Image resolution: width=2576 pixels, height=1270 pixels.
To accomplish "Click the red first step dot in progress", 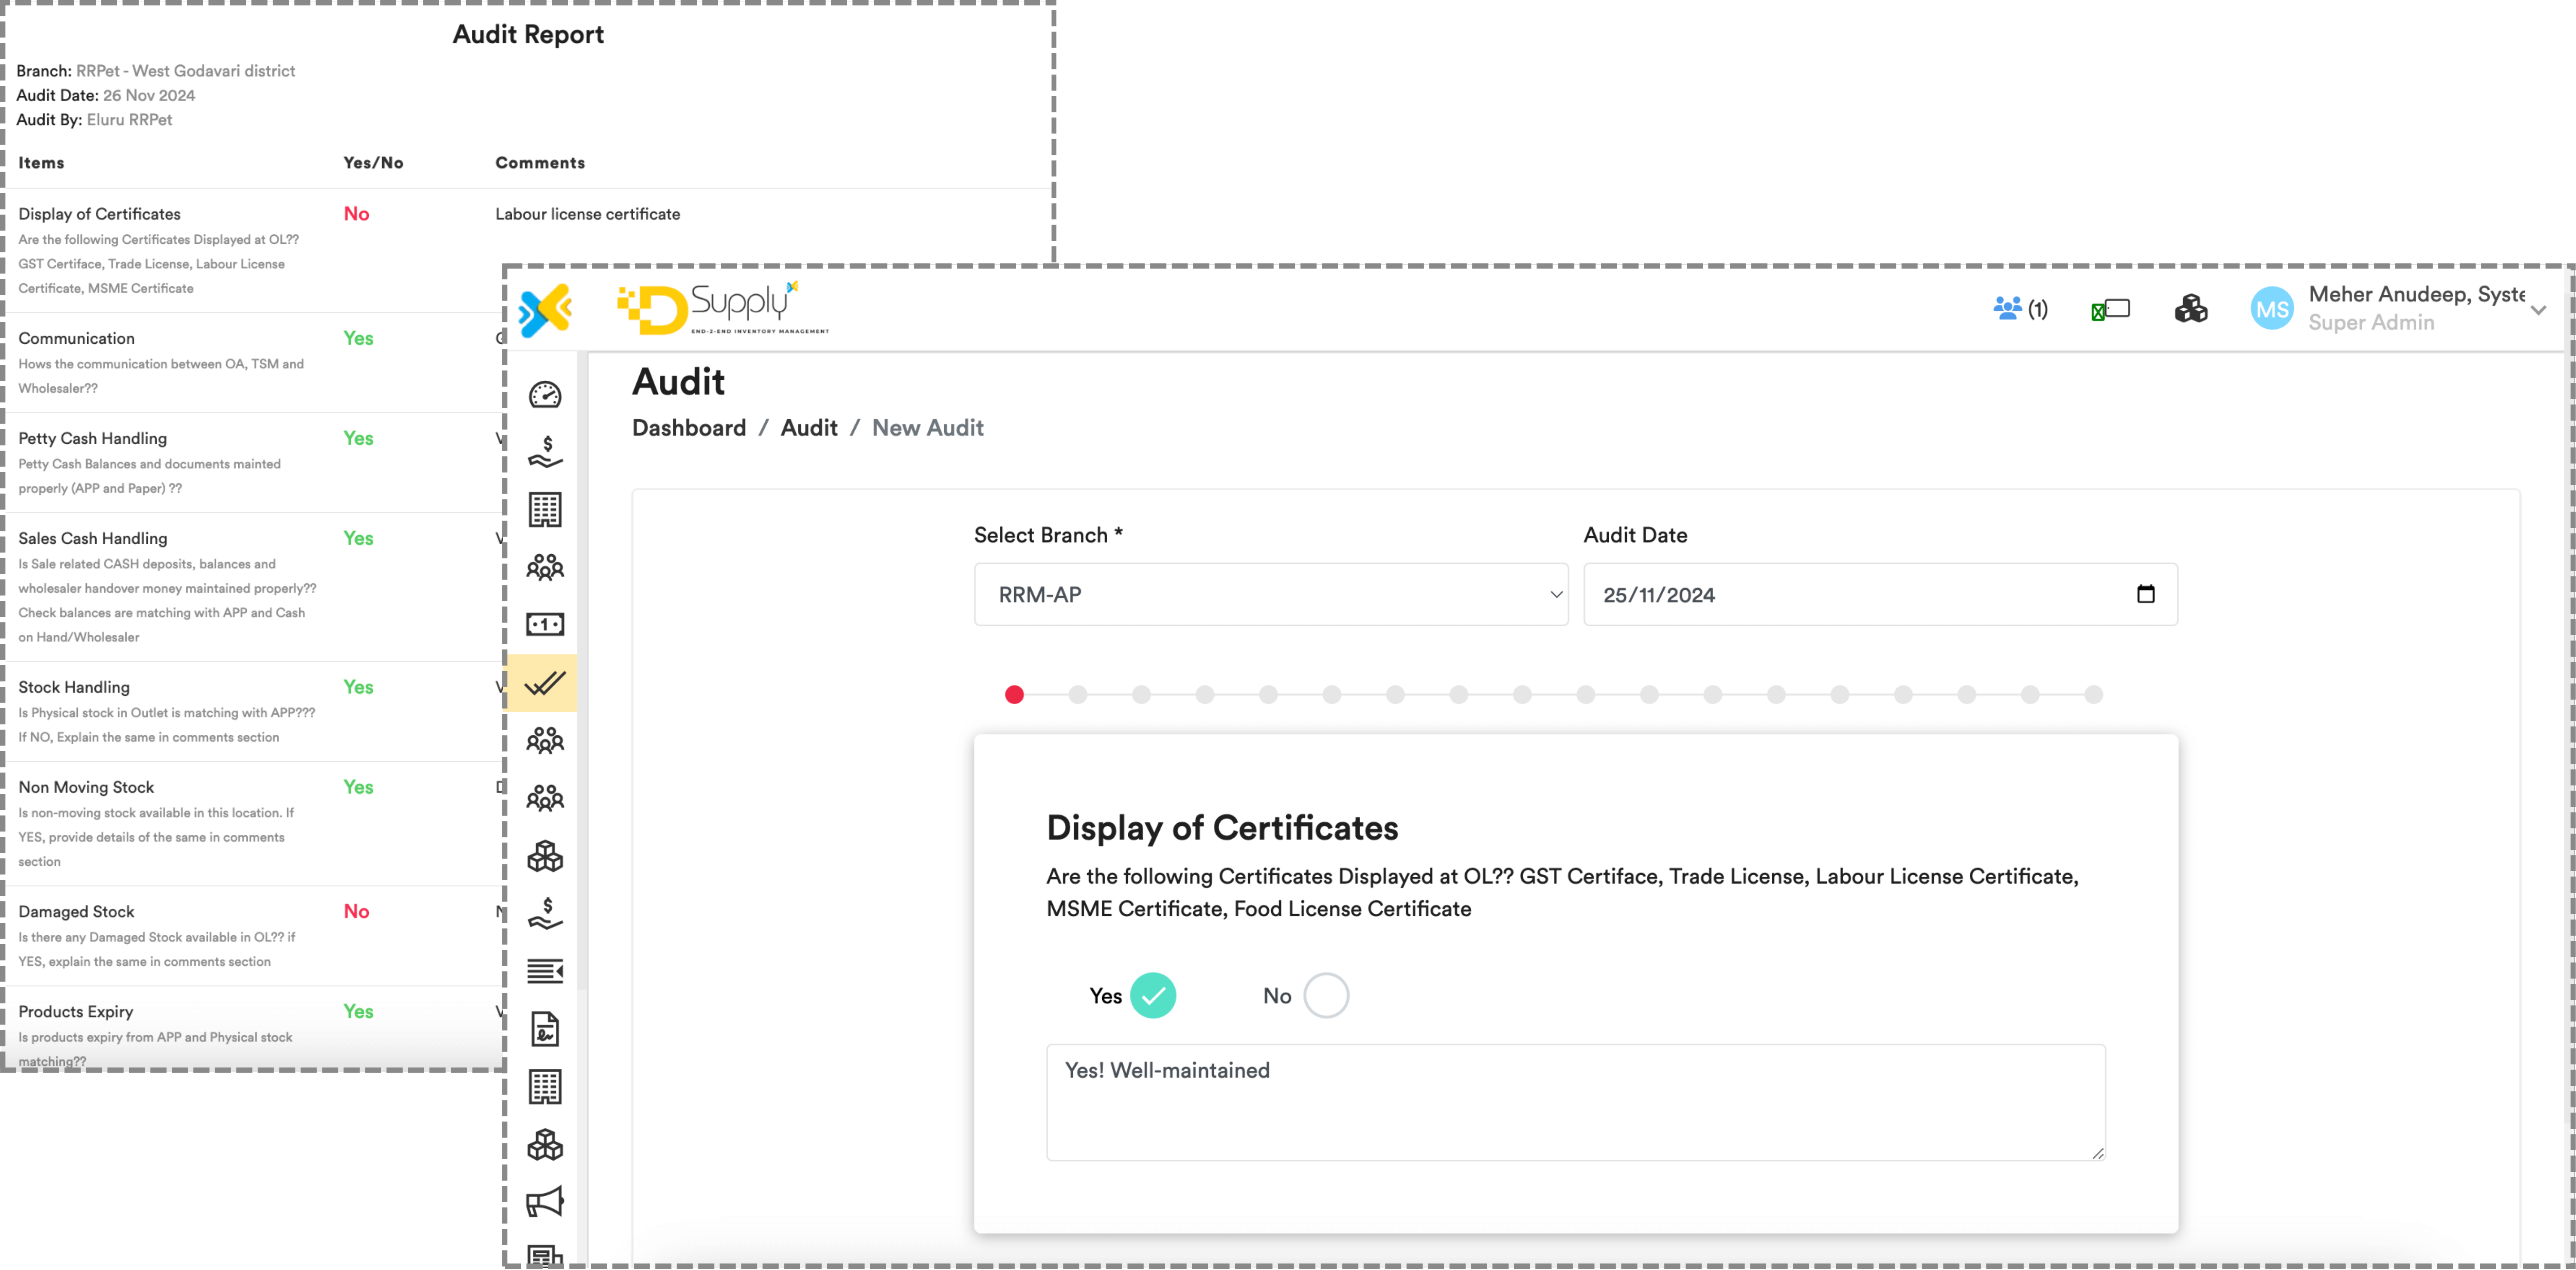I will pyautogui.click(x=1014, y=695).
